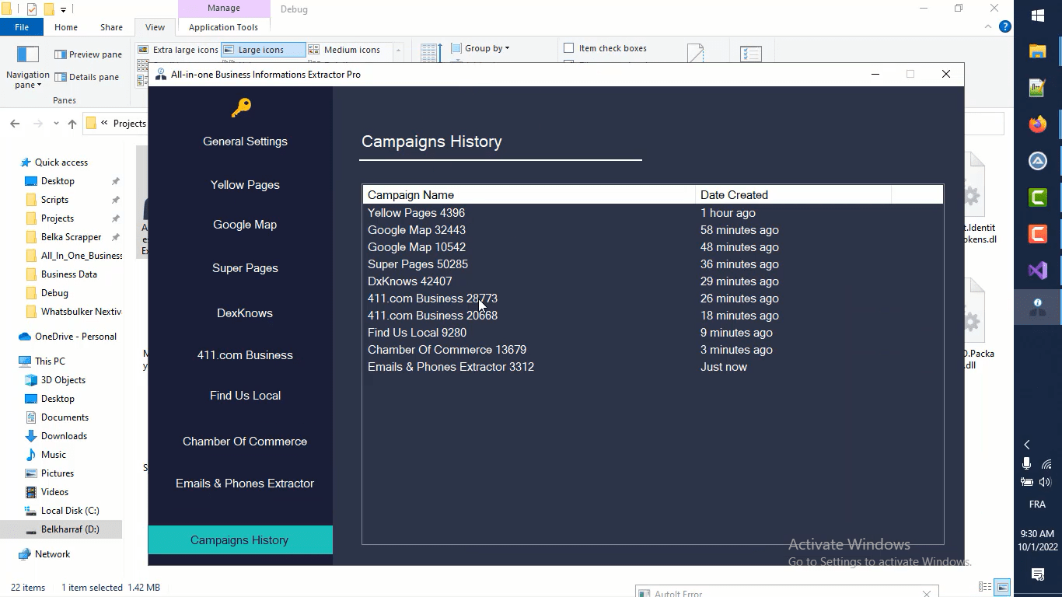The image size is (1062, 597).
Task: Select the Google Map 32443 campaign row
Action: click(653, 230)
